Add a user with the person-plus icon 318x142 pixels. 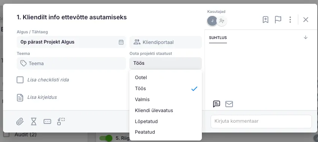point(222,21)
